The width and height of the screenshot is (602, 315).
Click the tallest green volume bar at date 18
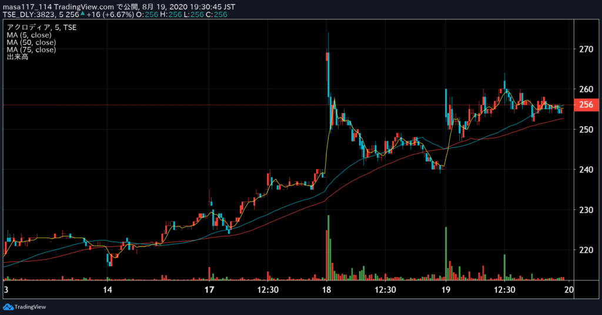tap(328, 248)
